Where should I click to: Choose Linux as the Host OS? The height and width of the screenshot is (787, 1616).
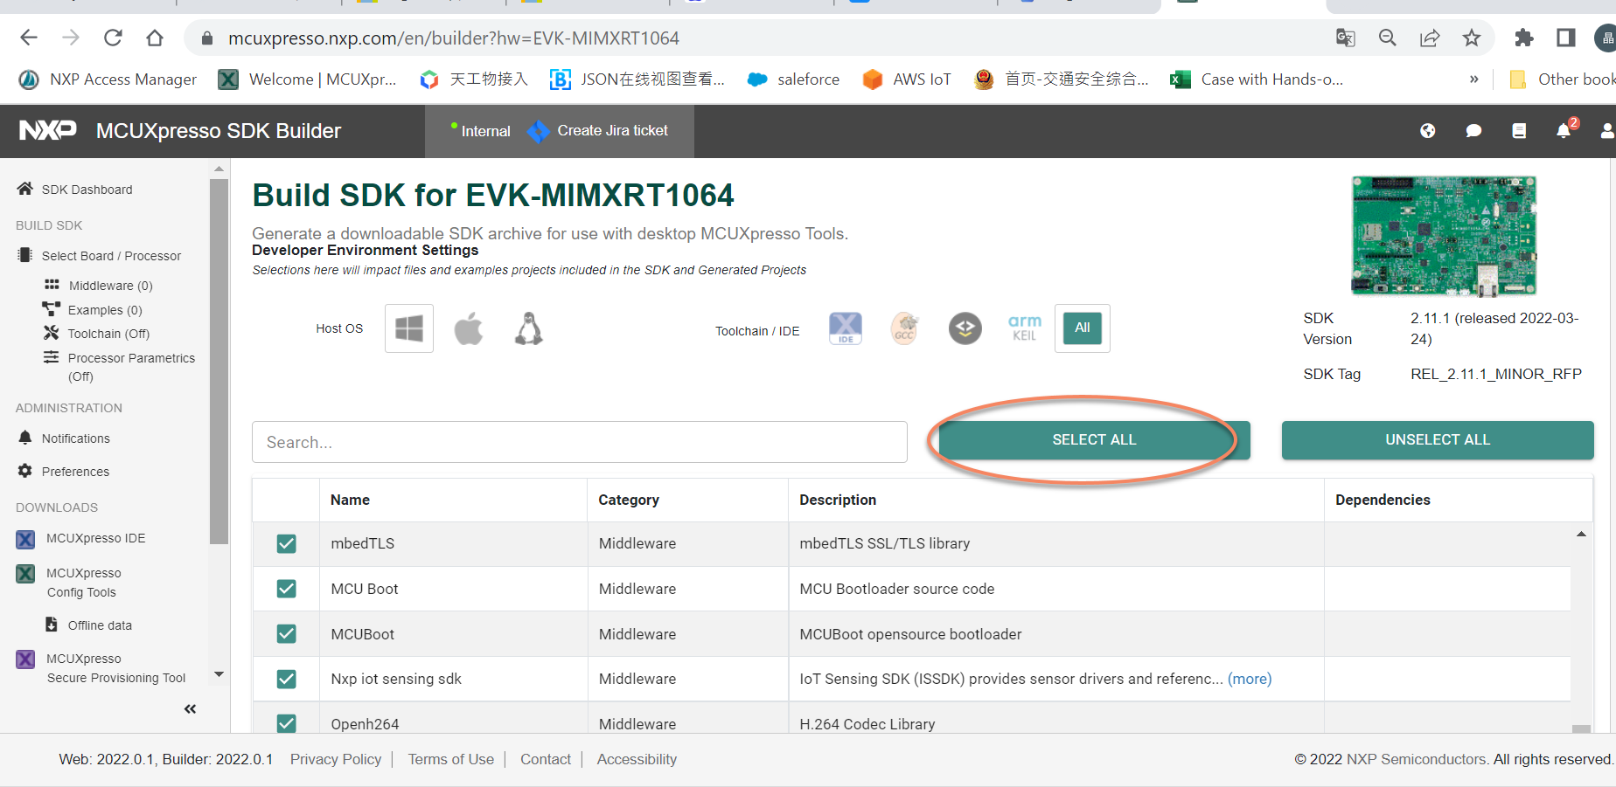tap(528, 328)
